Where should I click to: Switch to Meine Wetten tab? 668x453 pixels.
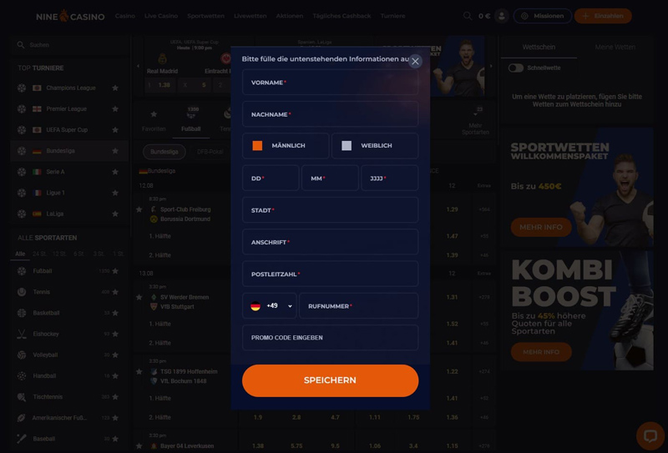click(615, 47)
